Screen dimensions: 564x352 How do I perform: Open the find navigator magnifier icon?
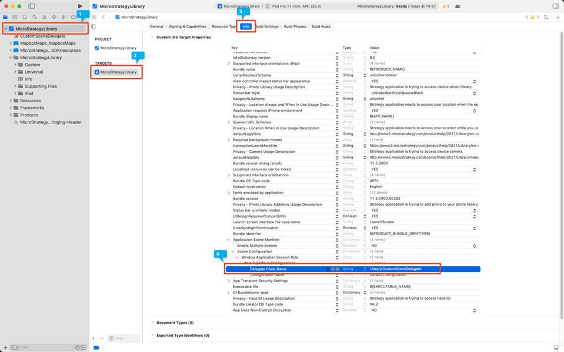[x=35, y=17]
